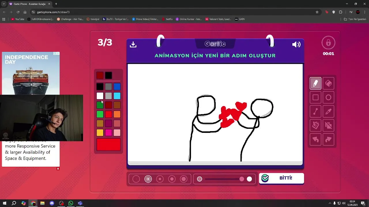
Task: Select the eraser tool
Action: 328,83
